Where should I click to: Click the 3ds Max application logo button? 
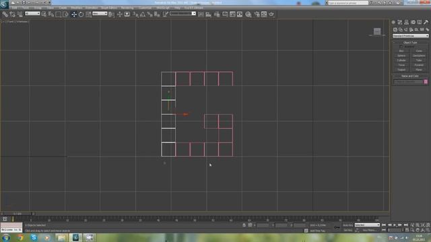4,4
